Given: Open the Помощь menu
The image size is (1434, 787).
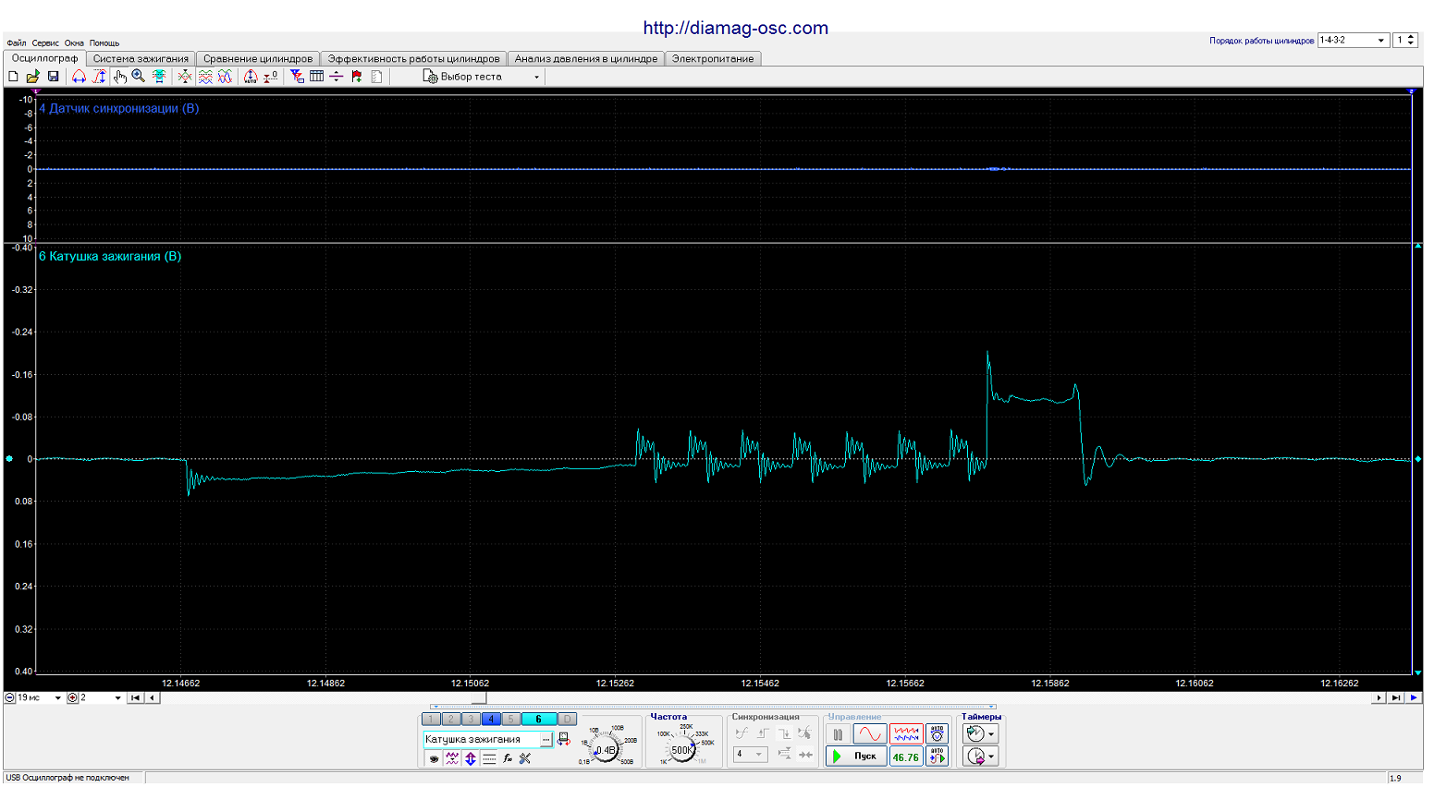Looking at the screenshot, I should [104, 43].
